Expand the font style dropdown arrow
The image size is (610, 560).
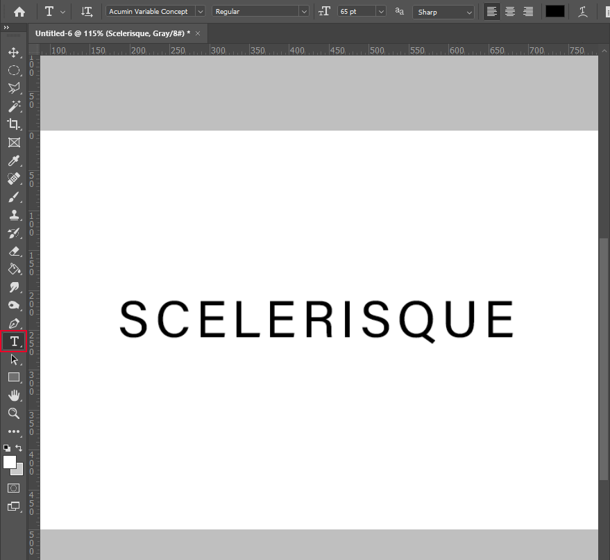(x=304, y=12)
